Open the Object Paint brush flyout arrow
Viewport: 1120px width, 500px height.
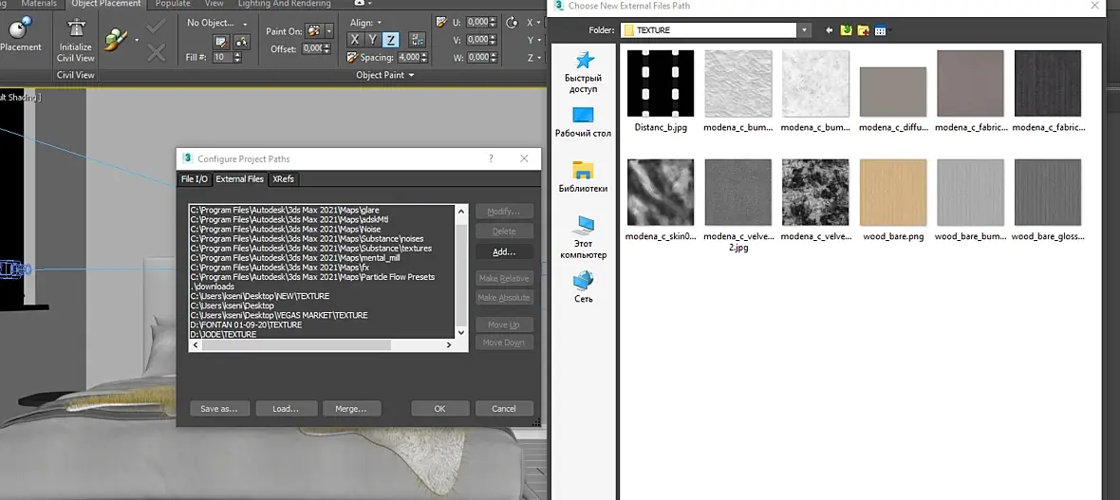click(x=136, y=40)
